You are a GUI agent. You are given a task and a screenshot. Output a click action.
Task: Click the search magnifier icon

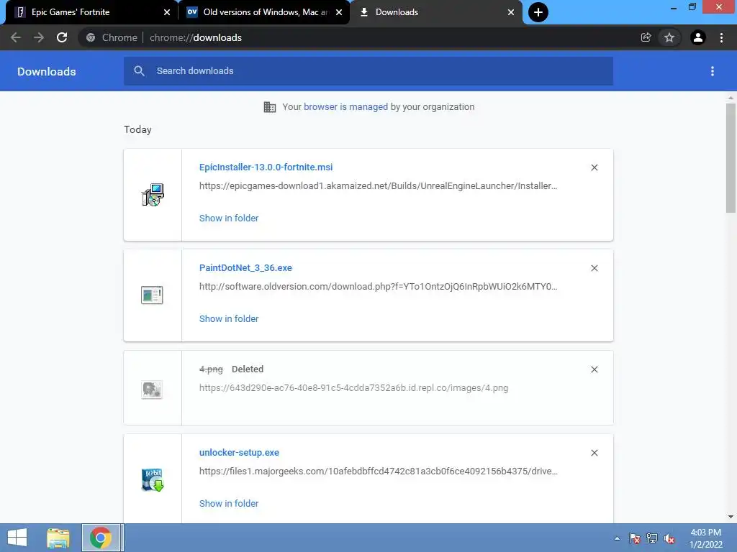(x=139, y=71)
